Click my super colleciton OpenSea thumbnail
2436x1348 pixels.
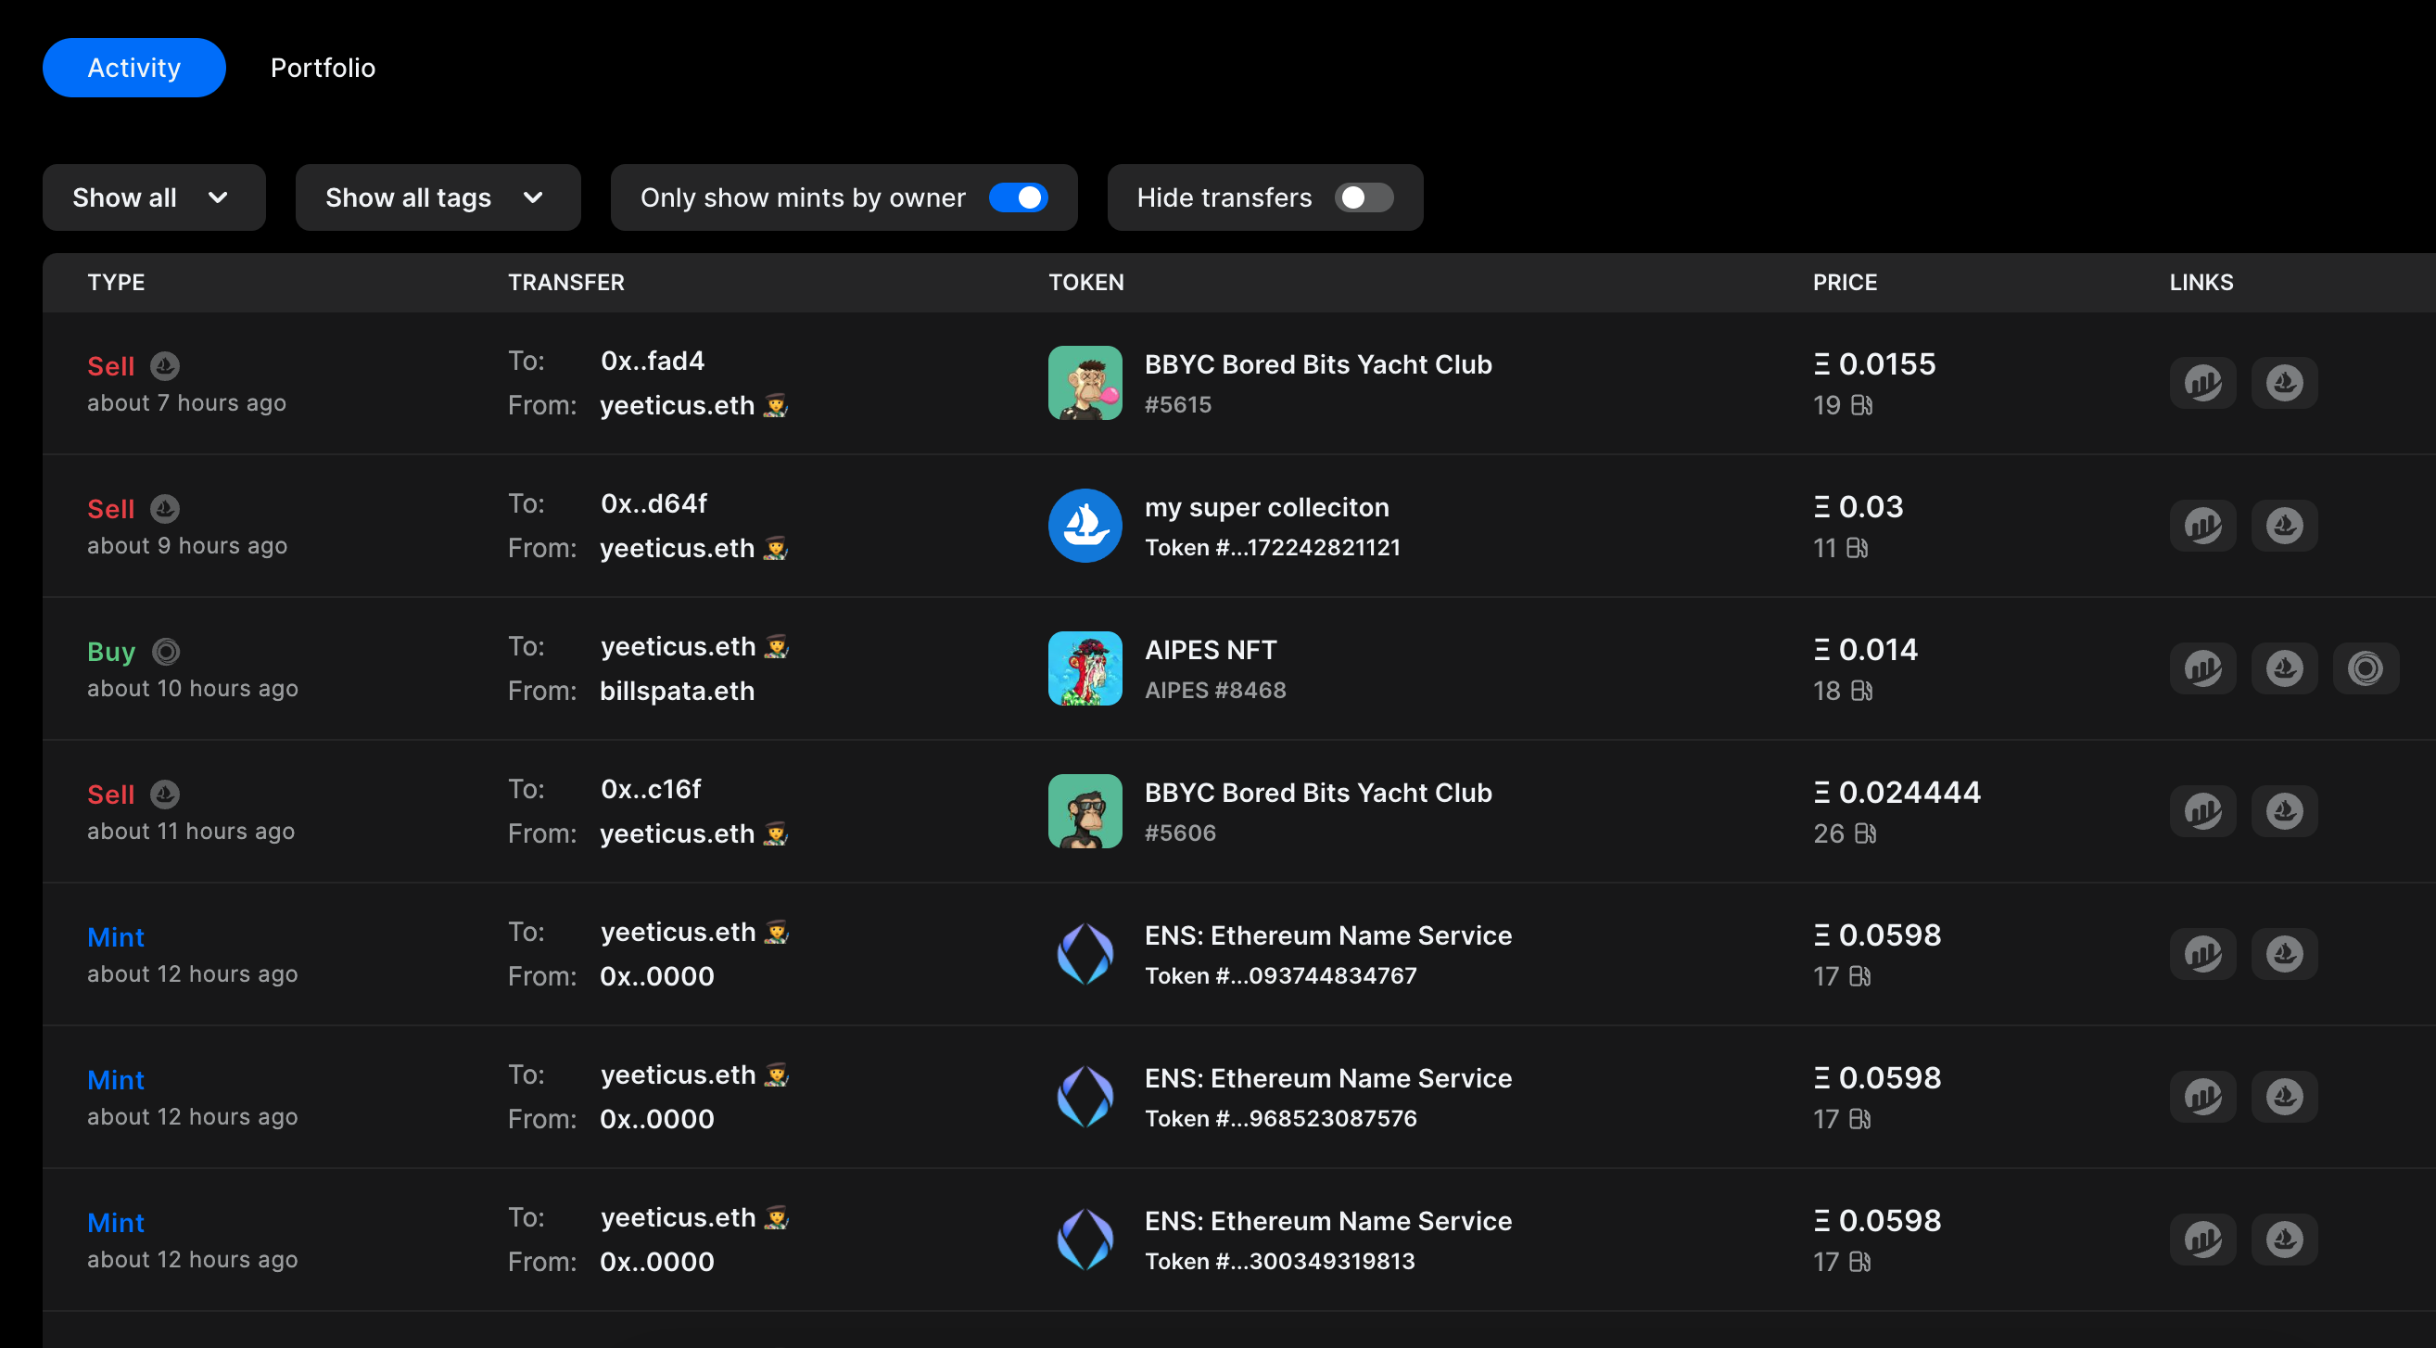(1085, 526)
